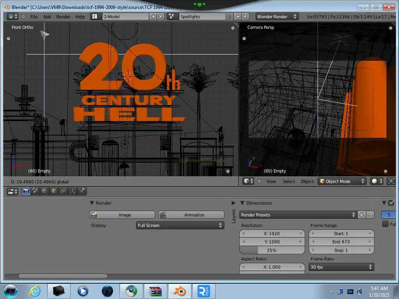Add a new scene next to Spotlights
The image size is (399, 299).
(x=238, y=16)
